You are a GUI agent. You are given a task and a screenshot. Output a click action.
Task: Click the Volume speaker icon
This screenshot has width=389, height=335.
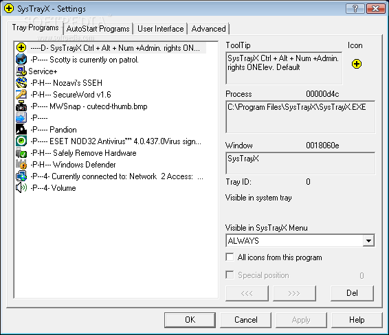click(x=21, y=188)
